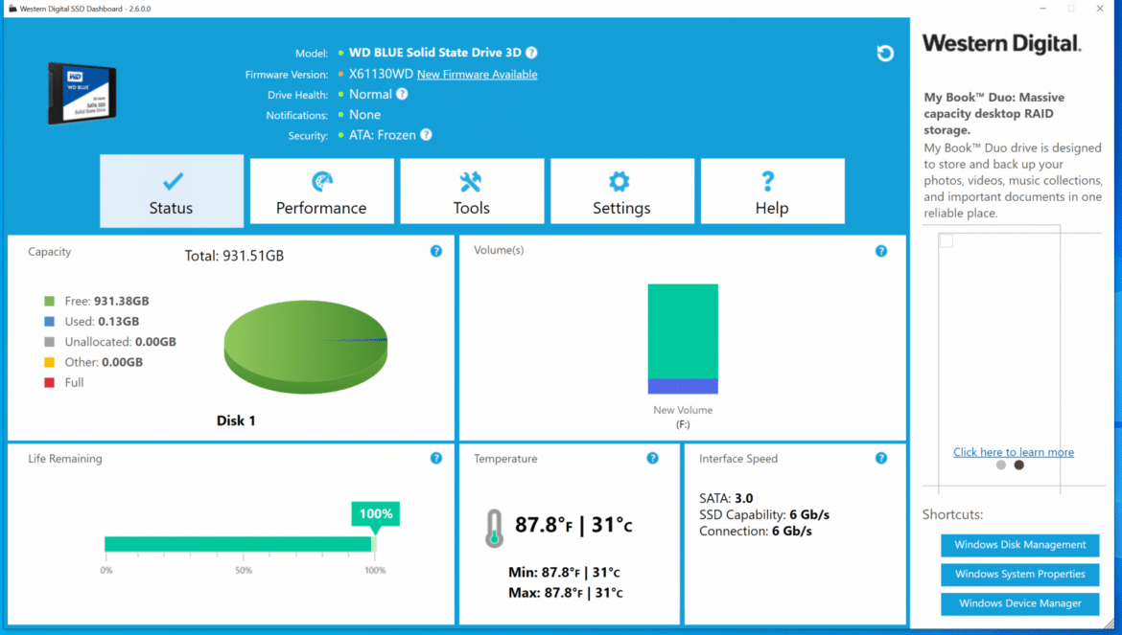This screenshot has height=635, width=1122.
Task: Switch to the Performance tab
Action: (322, 192)
